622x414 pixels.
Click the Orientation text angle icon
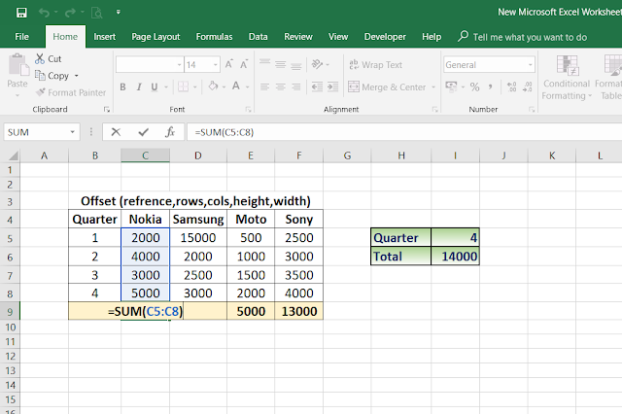(318, 64)
